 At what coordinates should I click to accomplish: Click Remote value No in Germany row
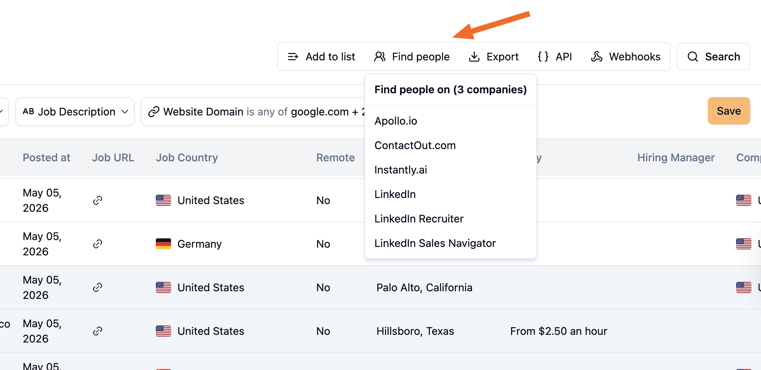click(323, 244)
